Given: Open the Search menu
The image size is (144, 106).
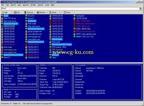Looking at the screenshot, I should coord(13,5).
